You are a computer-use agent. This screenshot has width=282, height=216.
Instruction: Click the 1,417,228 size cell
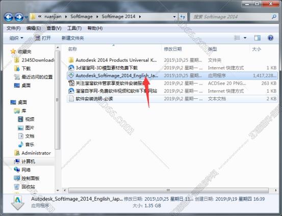point(265,75)
